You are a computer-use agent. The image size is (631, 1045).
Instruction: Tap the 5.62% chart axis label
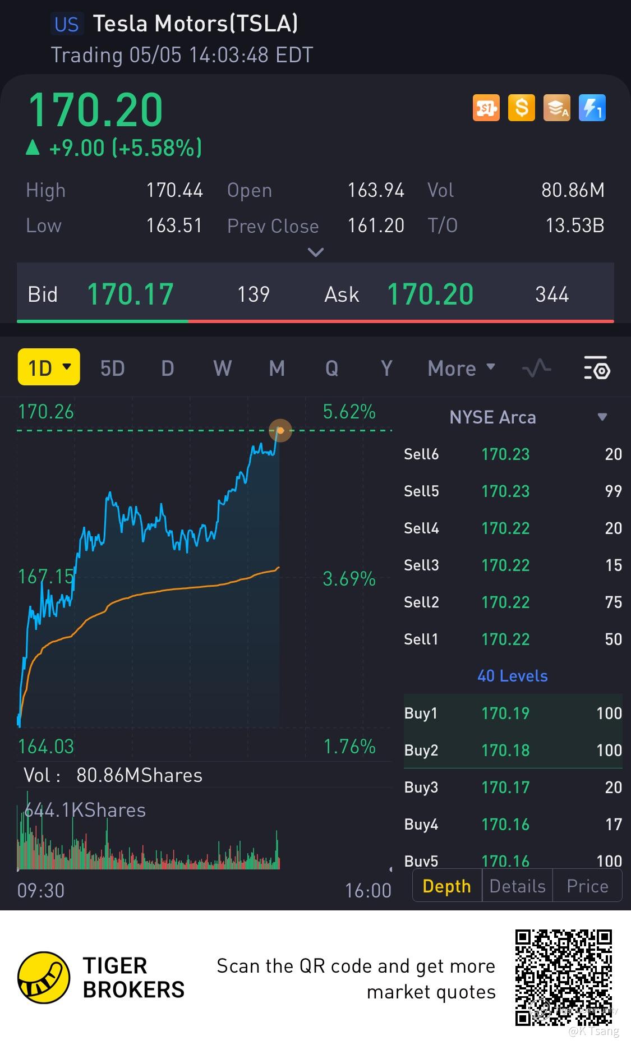tap(349, 412)
